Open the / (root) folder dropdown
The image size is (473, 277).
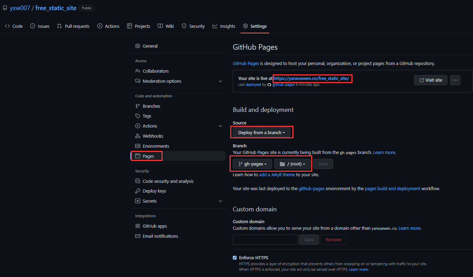pos(292,164)
